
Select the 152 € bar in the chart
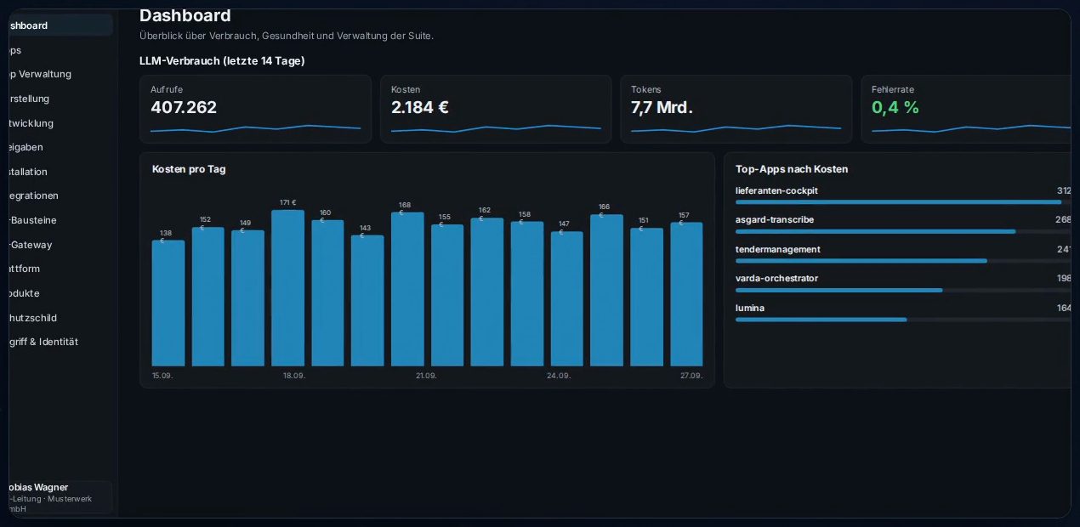[x=207, y=297]
